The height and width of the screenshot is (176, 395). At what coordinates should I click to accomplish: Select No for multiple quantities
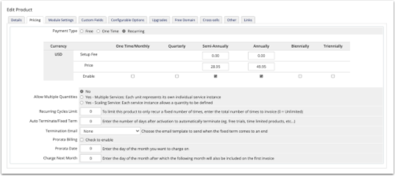(81, 91)
